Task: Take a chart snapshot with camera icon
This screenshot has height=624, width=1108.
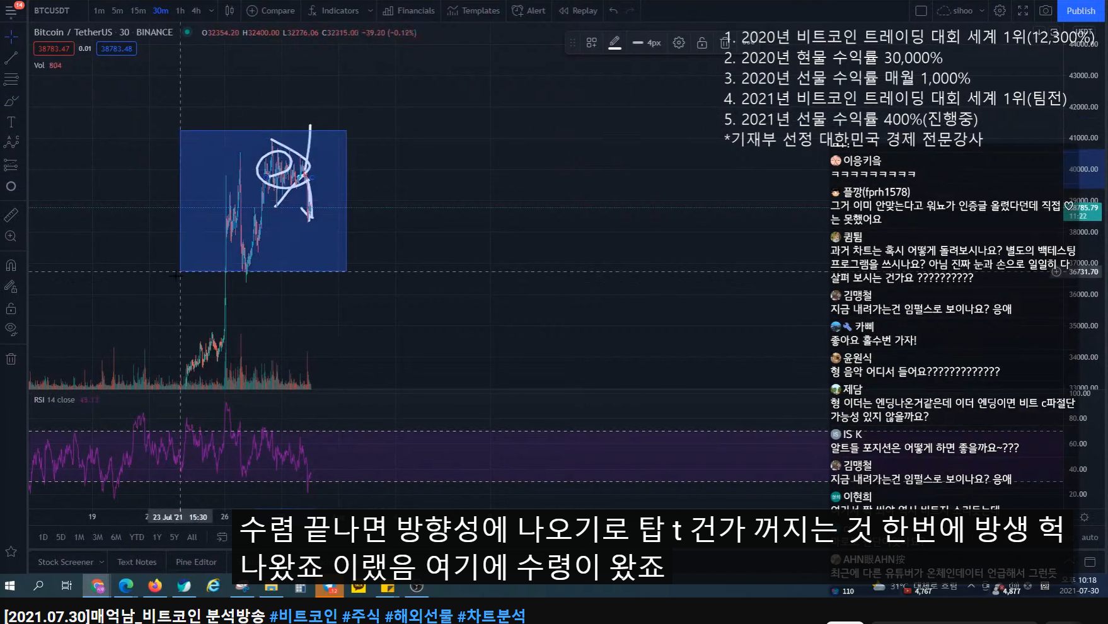Action: (1046, 11)
